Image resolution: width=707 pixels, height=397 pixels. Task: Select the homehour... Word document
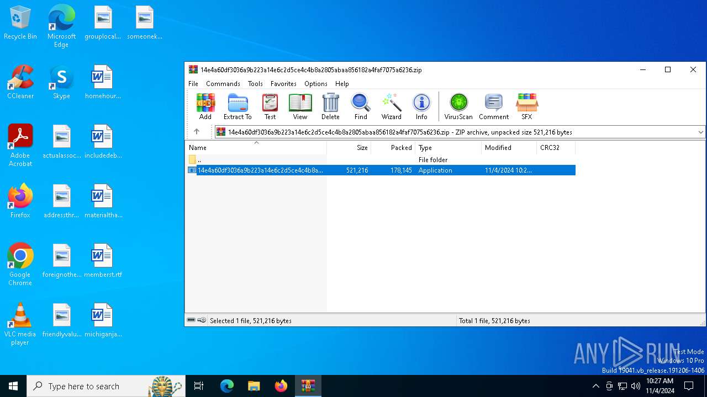[x=103, y=82]
